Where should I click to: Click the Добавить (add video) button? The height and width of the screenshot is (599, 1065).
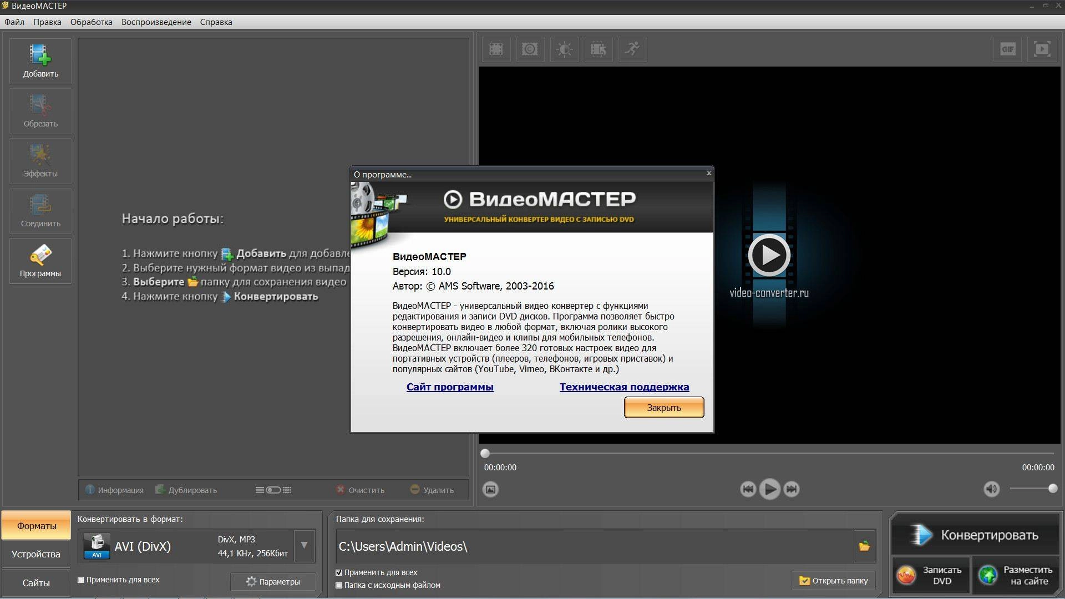coord(40,61)
